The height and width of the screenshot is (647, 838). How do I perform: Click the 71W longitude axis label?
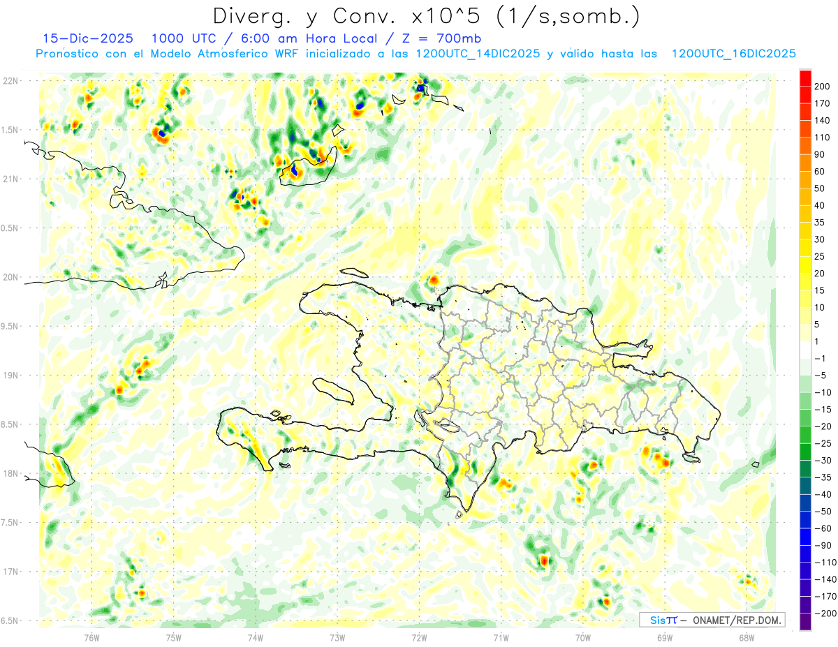(501, 637)
